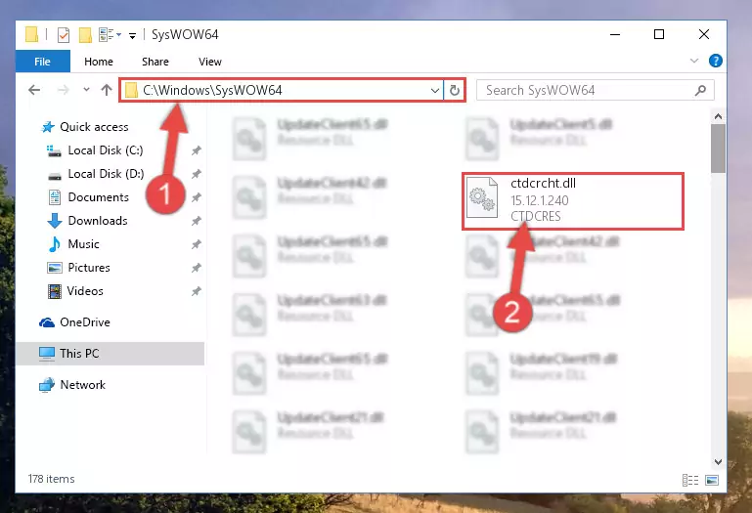Click the 178 items status text
Image resolution: width=752 pixels, height=513 pixels.
51,479
